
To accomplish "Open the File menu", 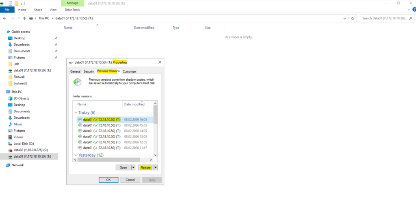I will (7, 10).
